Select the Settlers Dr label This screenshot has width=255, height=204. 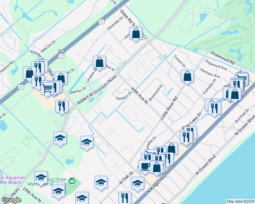point(124,96)
